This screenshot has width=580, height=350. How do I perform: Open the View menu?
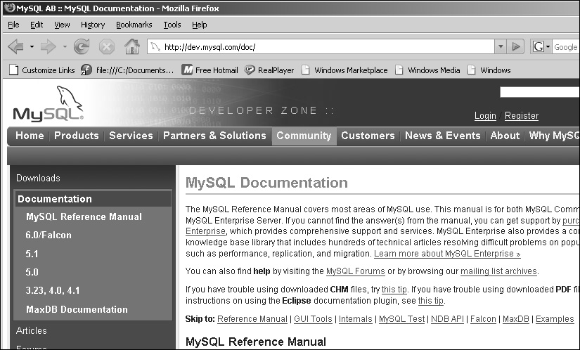click(62, 25)
